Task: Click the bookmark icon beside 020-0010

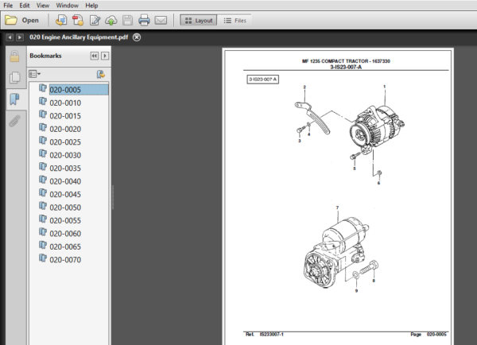Action: [x=43, y=101]
